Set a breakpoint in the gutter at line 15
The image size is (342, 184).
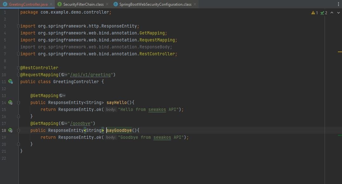pos(14,109)
